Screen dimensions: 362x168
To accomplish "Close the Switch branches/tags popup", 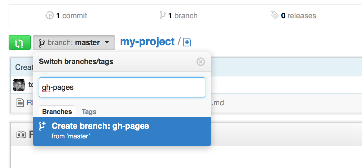I will tap(201, 62).
